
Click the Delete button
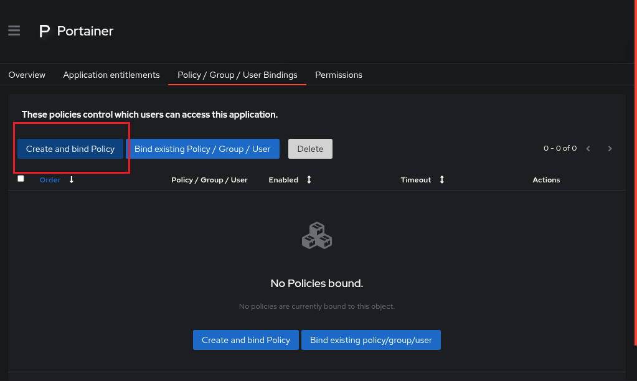point(310,149)
